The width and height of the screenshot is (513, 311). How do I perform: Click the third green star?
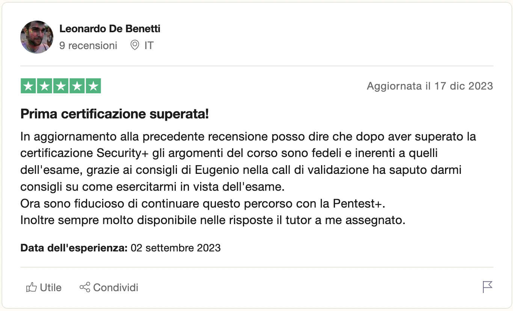point(60,86)
